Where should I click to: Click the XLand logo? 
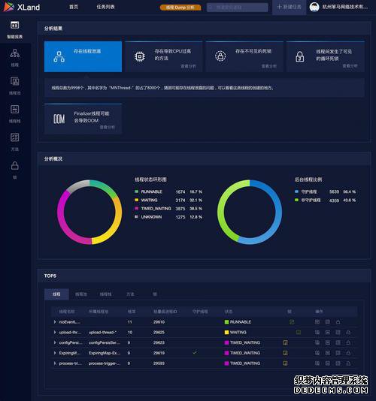coord(22,7)
